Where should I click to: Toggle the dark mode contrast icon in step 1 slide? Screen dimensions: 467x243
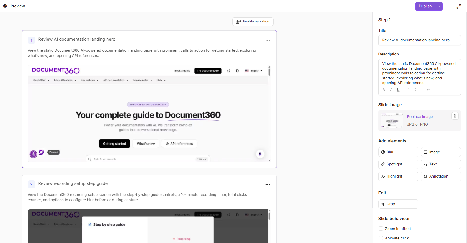click(237, 71)
